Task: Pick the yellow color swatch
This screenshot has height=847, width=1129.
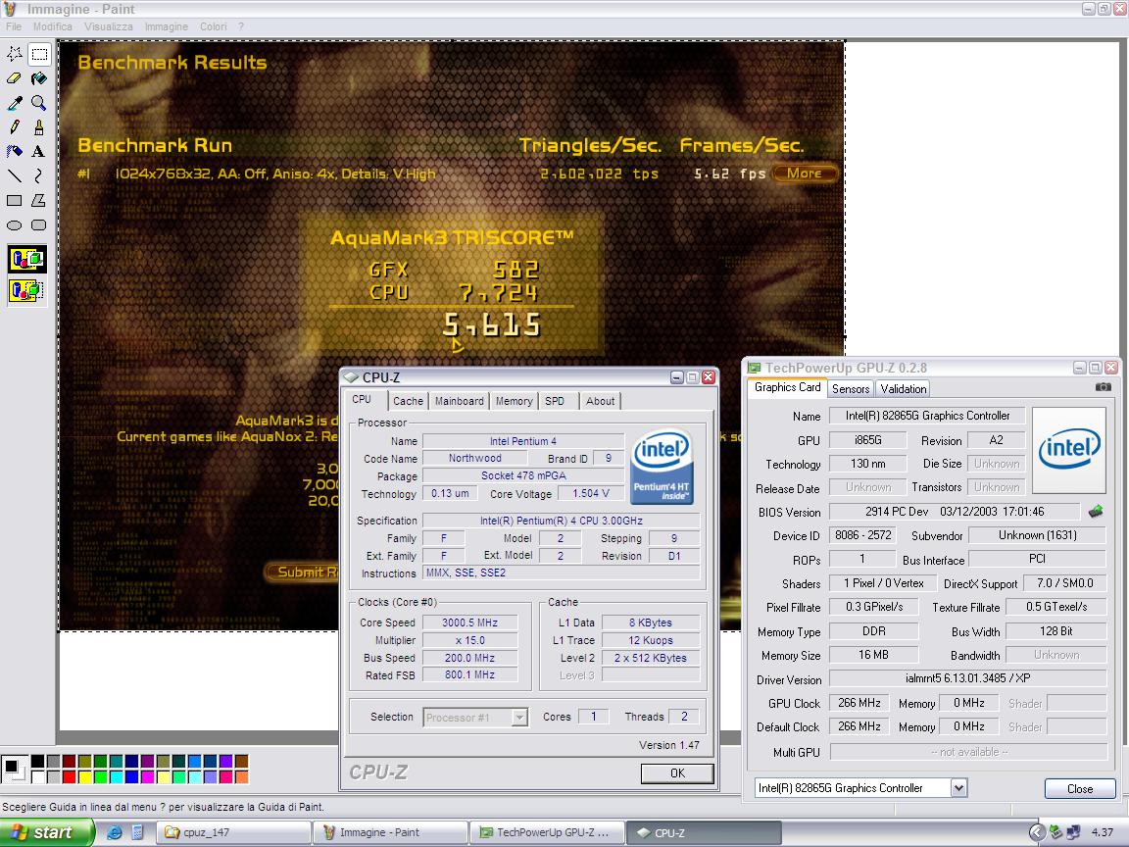Action: coord(84,777)
